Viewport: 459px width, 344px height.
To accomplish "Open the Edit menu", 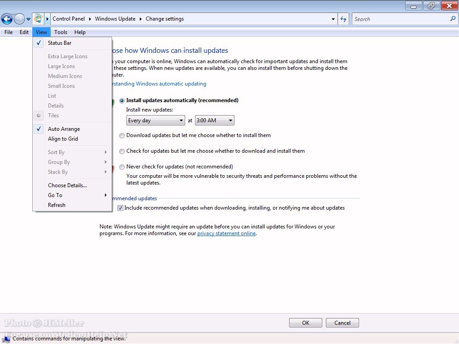I will pos(24,32).
